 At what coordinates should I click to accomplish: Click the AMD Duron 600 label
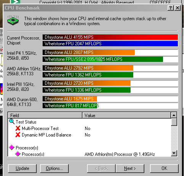tap(22, 102)
